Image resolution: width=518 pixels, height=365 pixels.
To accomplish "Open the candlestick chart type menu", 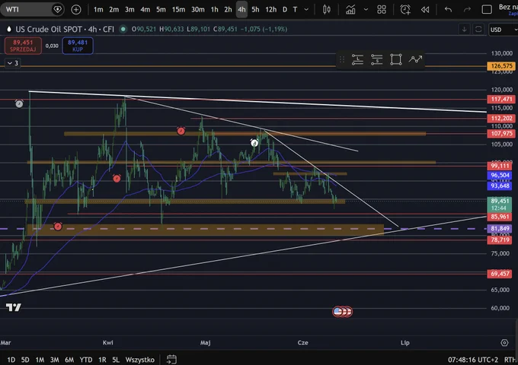I will click(326, 10).
